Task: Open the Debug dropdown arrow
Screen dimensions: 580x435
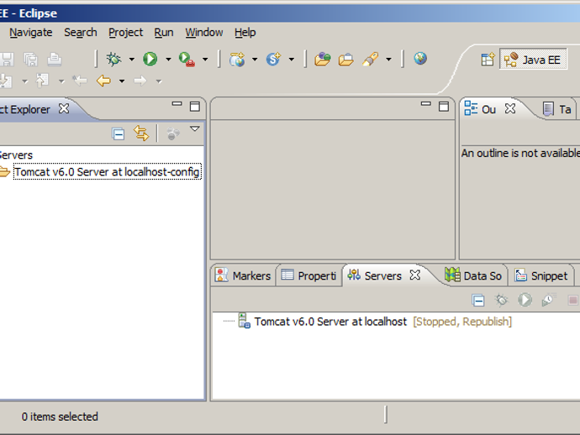Action: [132, 59]
